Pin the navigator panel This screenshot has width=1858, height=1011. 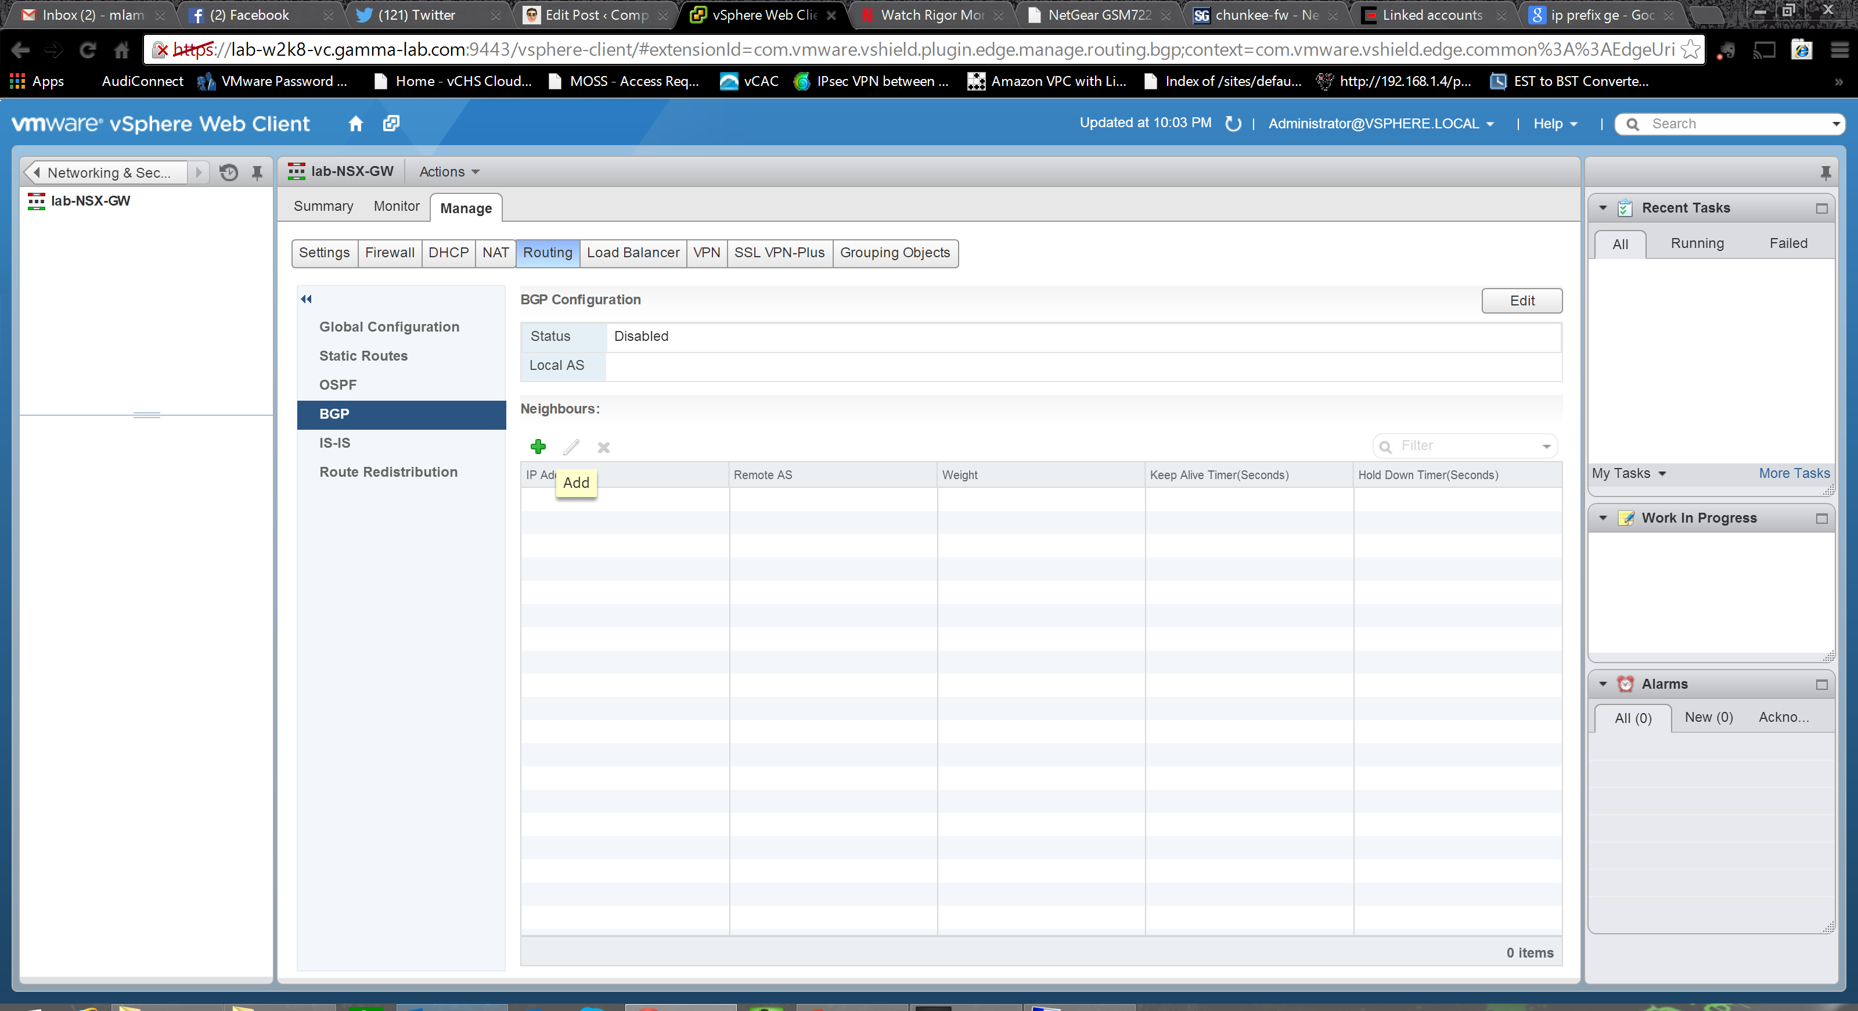click(x=257, y=172)
